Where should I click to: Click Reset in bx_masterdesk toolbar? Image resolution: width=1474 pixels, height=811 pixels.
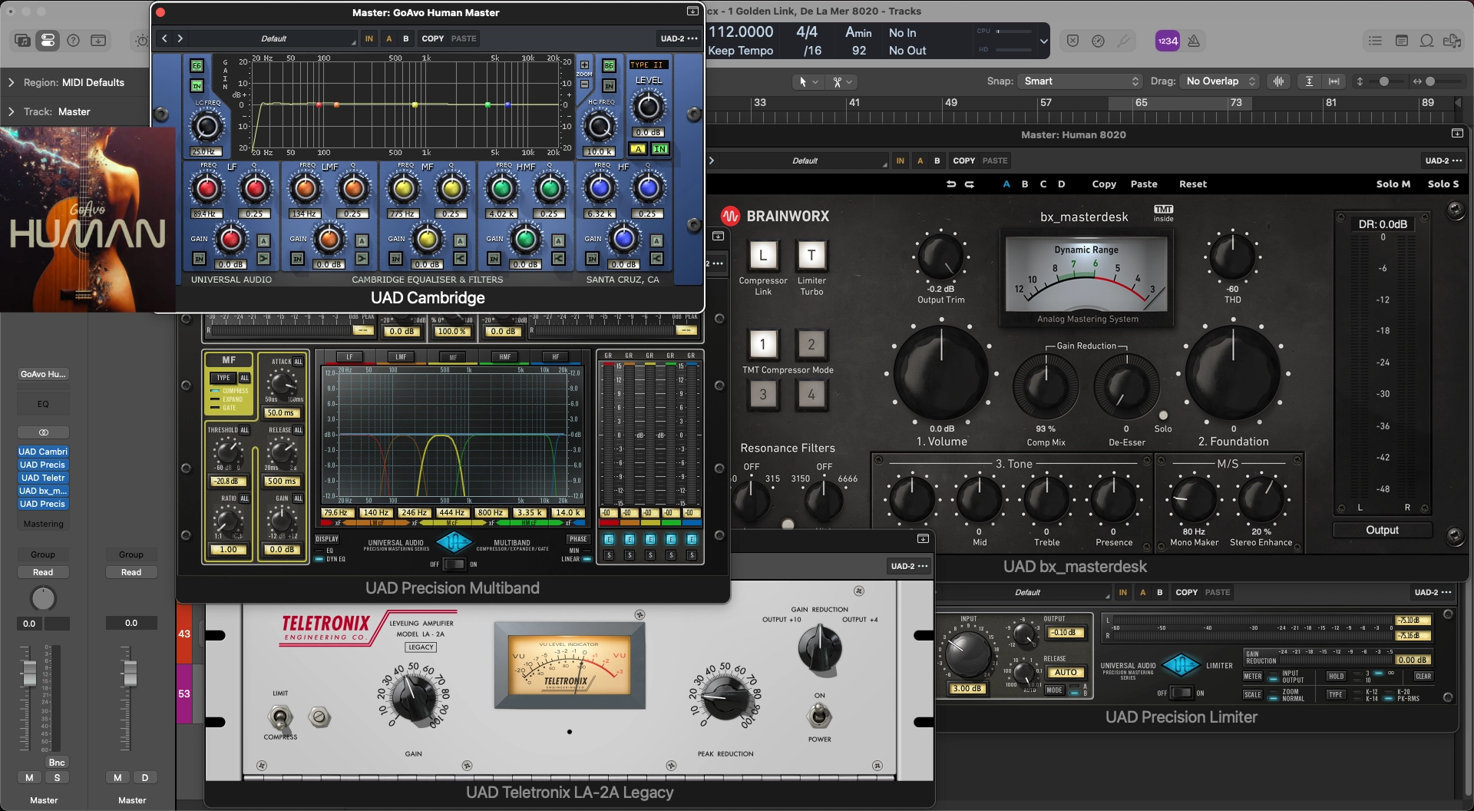coord(1193,184)
